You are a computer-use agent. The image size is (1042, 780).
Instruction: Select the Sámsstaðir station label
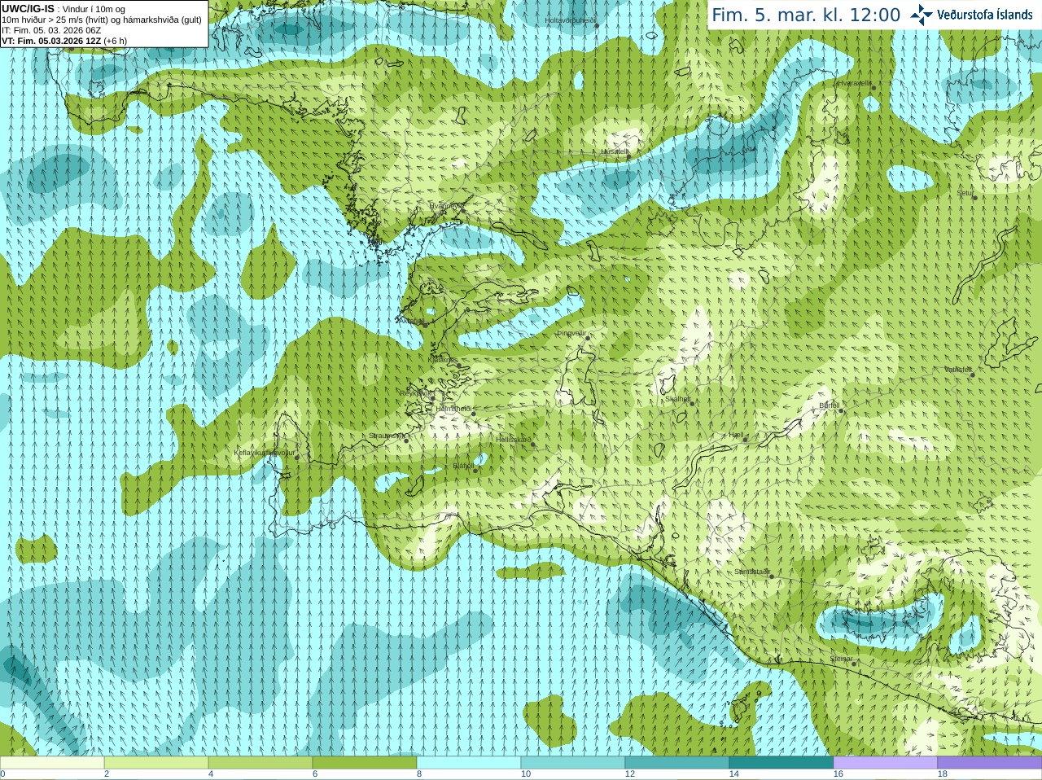coord(751,572)
